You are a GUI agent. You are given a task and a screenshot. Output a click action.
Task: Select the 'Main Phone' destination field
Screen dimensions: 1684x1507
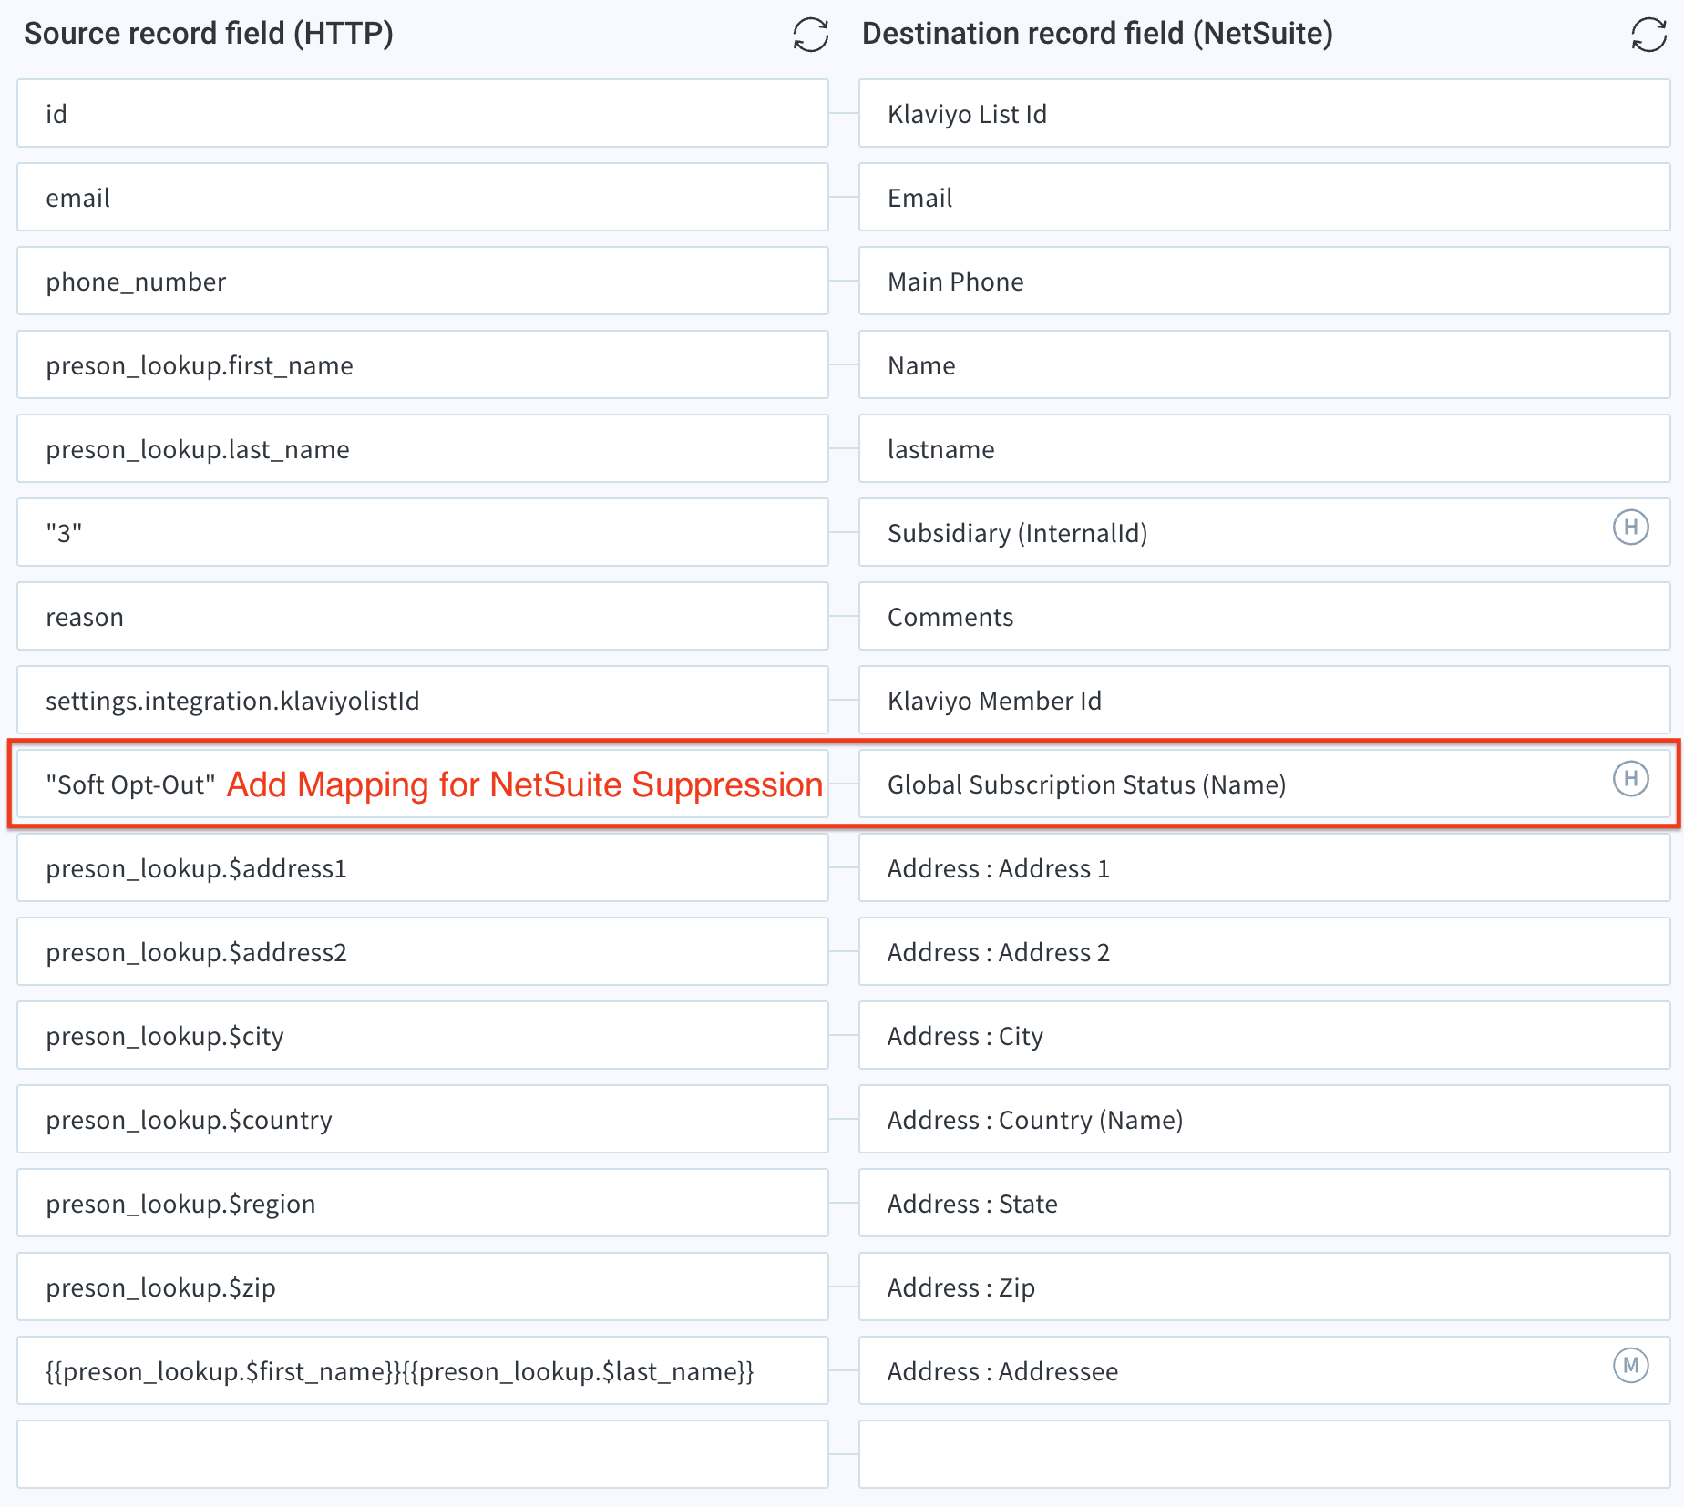coord(1265,281)
